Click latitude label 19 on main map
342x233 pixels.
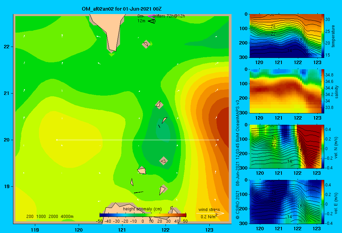6,186
